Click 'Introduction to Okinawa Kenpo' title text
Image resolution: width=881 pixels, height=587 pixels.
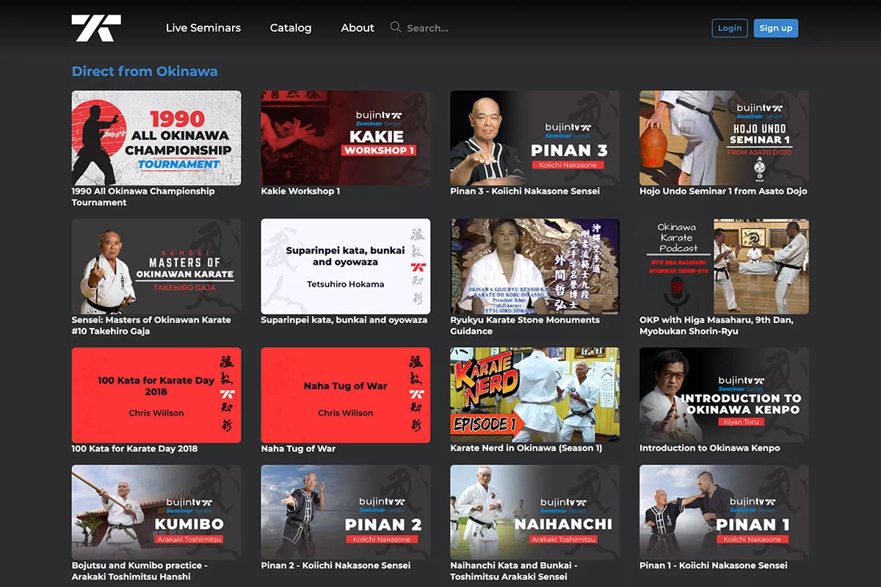coord(710,448)
